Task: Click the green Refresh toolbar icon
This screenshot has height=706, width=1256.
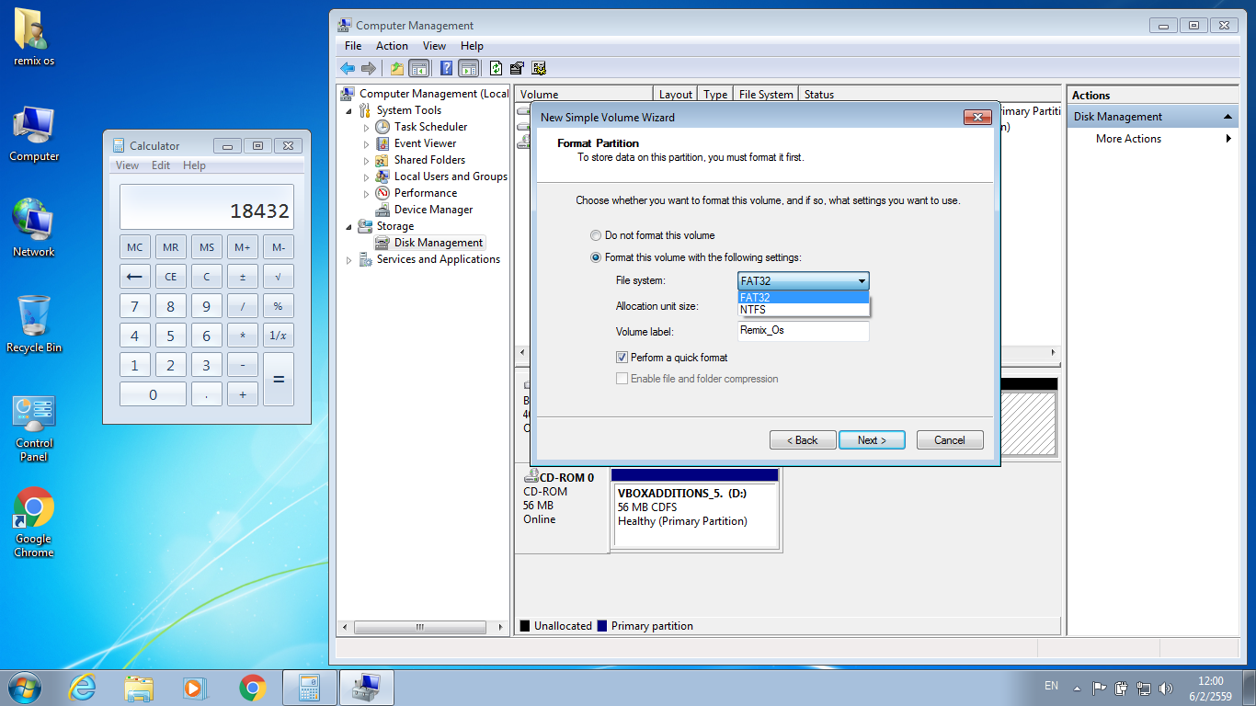Action: (x=497, y=68)
